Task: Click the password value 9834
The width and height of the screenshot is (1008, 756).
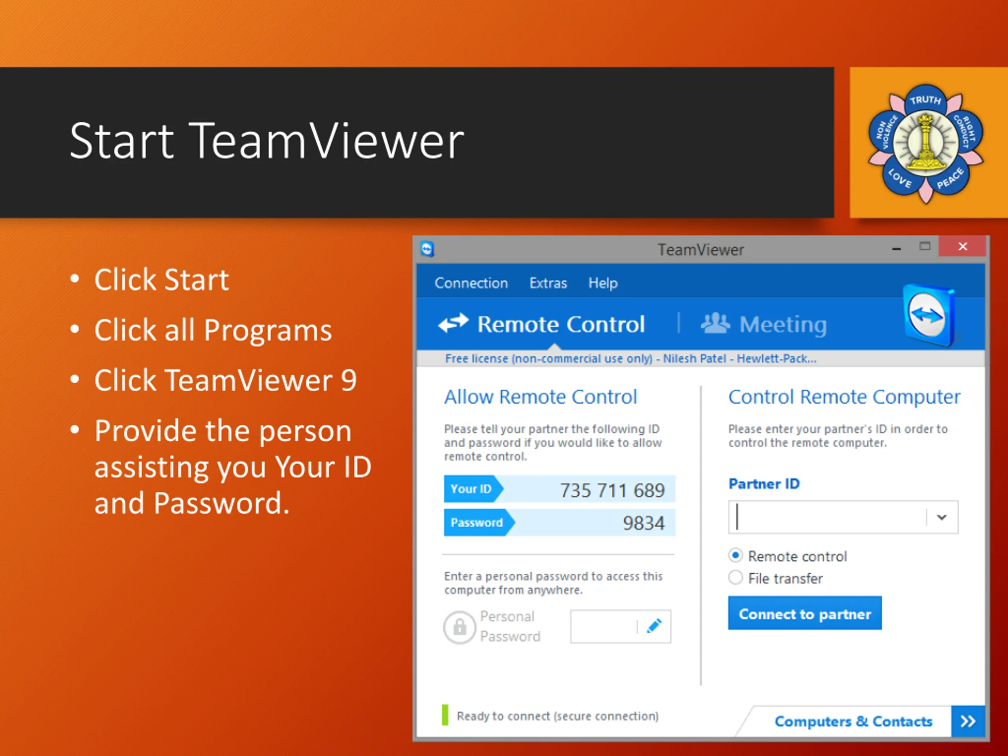Action: tap(643, 523)
